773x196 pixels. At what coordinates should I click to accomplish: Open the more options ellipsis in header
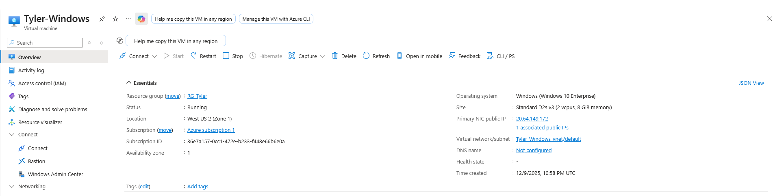(x=128, y=19)
